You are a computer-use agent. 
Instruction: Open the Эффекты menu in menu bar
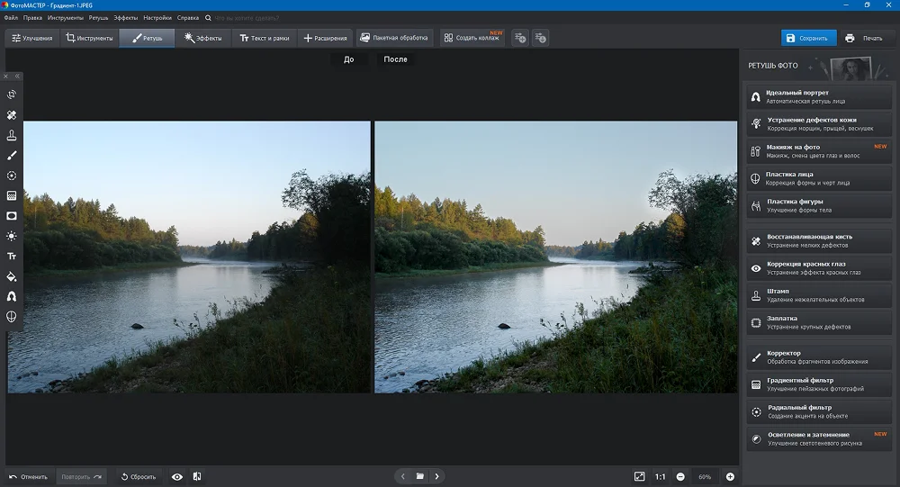[126, 18]
